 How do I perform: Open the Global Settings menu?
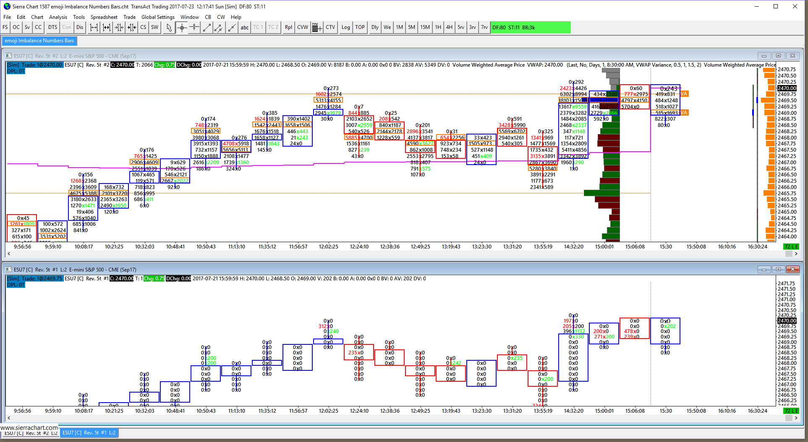tap(158, 17)
